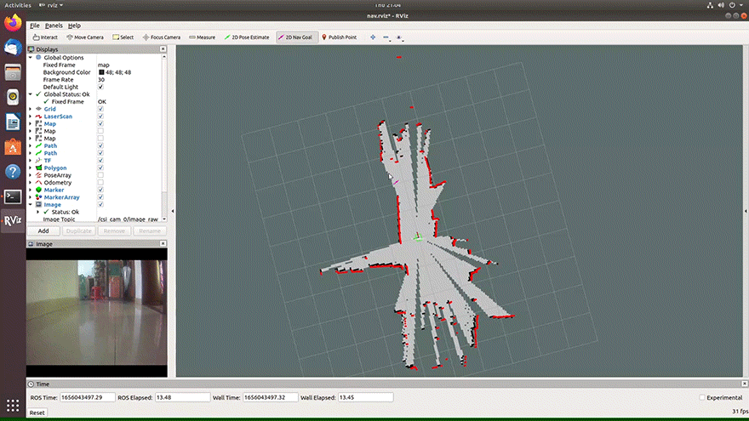The height and width of the screenshot is (421, 749).
Task: Disable the LaserScan display checkbox
Action: 101,117
